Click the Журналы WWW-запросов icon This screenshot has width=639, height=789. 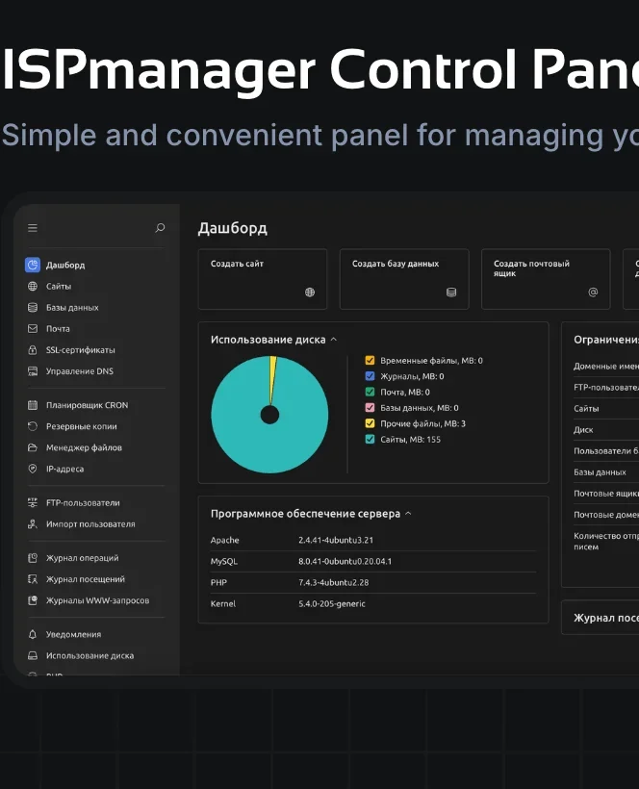(x=33, y=600)
